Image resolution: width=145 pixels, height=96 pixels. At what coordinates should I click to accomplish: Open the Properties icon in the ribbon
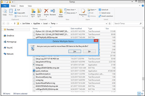[x=83, y=11]
